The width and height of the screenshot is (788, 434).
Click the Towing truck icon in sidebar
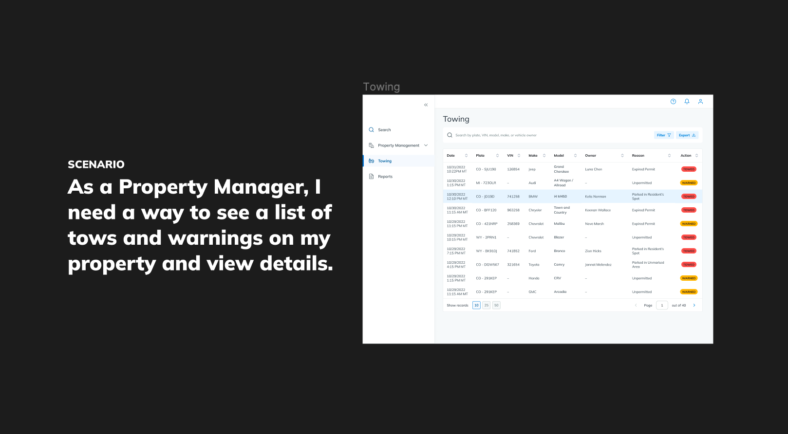pos(371,161)
